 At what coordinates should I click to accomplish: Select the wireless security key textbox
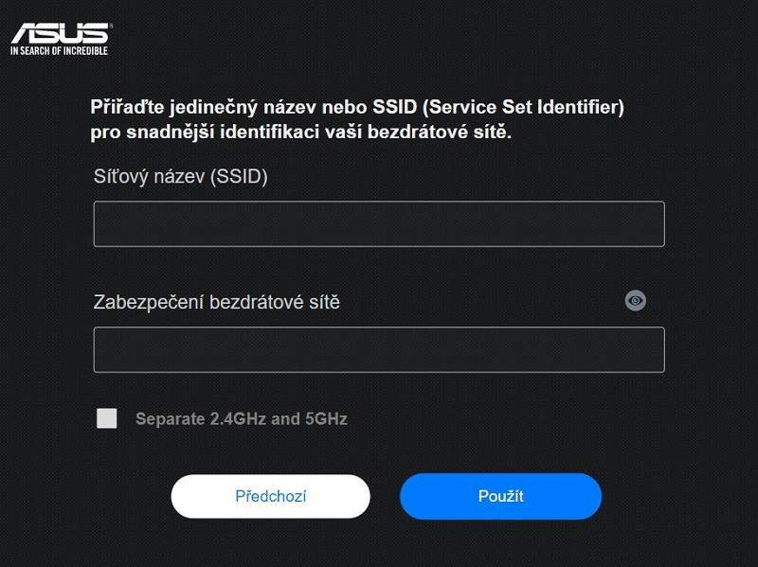(378, 350)
